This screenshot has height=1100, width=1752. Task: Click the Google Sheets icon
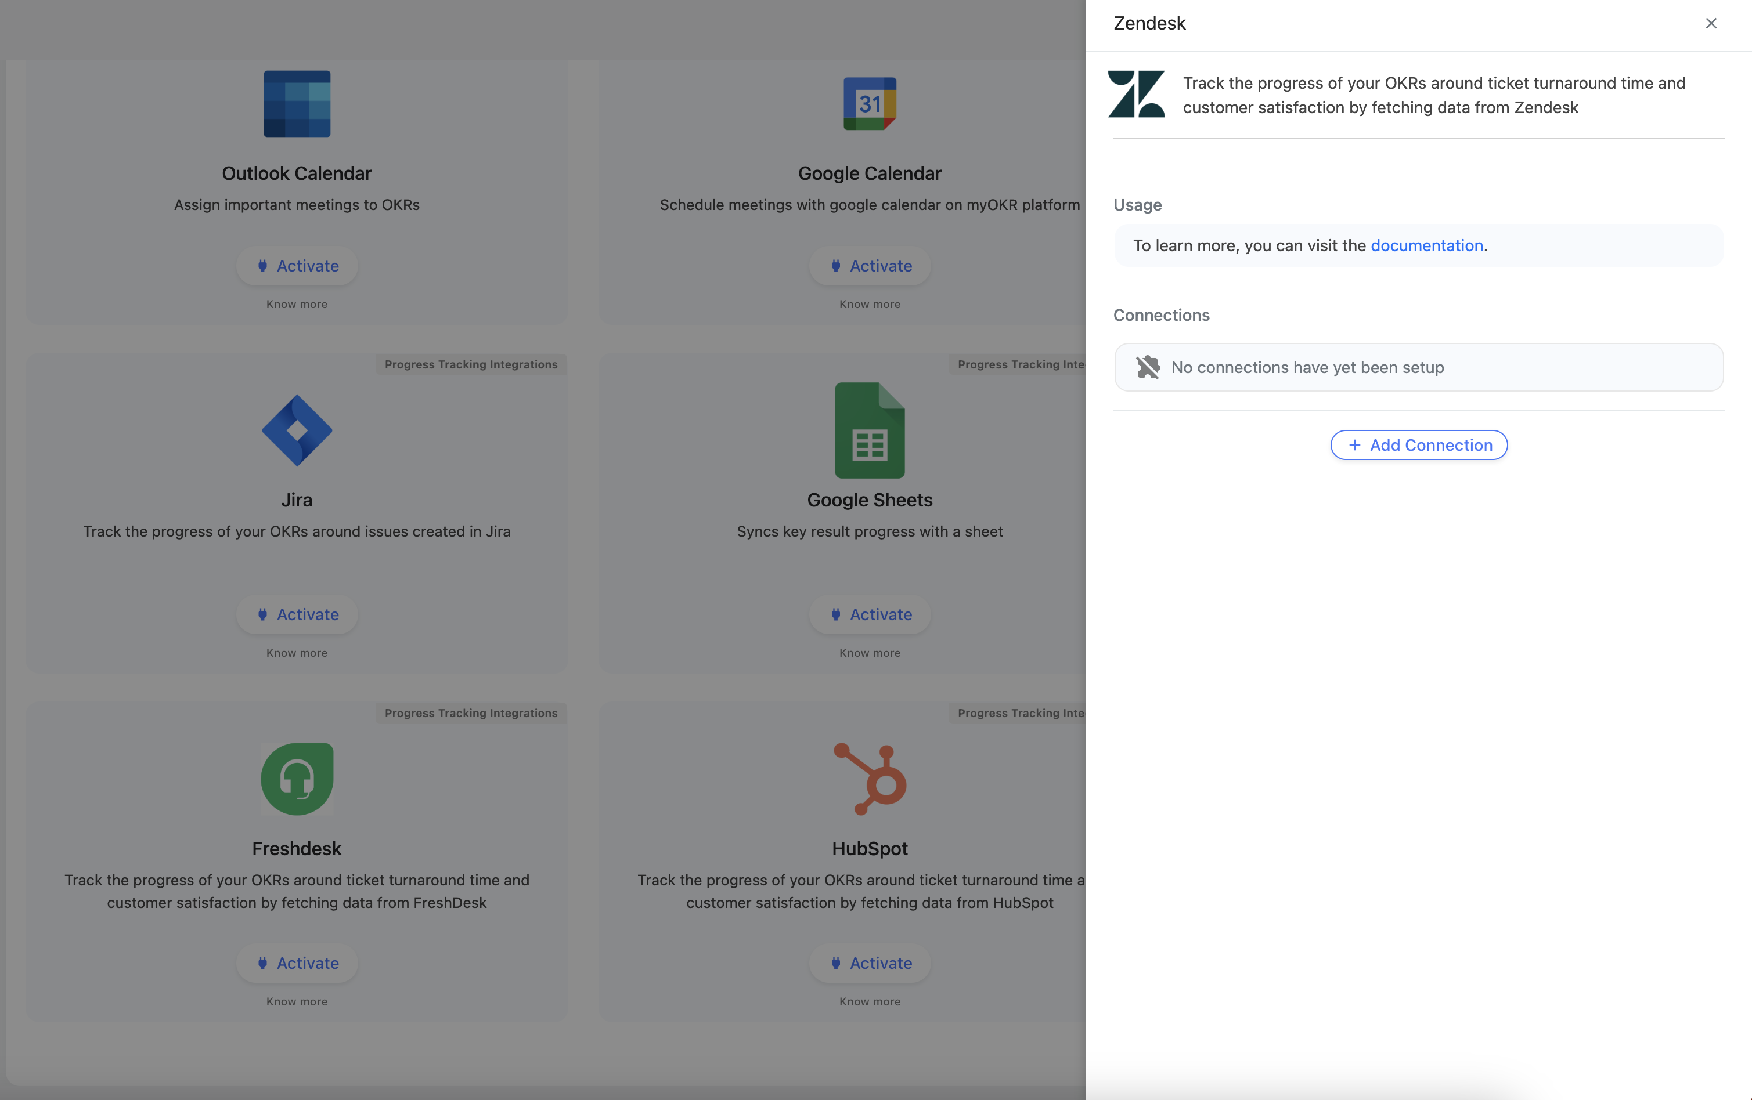click(x=870, y=430)
